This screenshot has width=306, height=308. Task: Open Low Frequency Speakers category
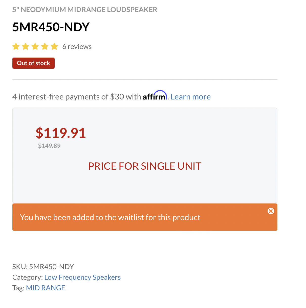pos(82,277)
